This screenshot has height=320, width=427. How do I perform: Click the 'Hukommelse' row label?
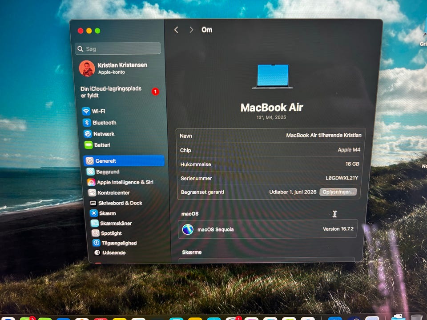tap(196, 164)
